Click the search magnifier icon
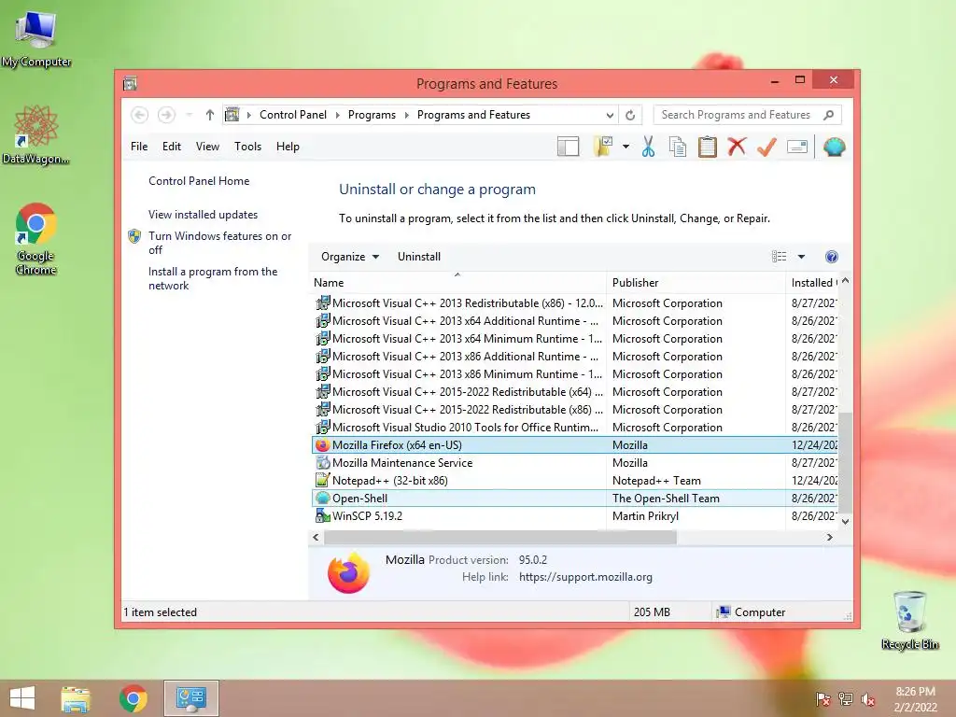Viewport: 956px width, 717px height. point(829,115)
